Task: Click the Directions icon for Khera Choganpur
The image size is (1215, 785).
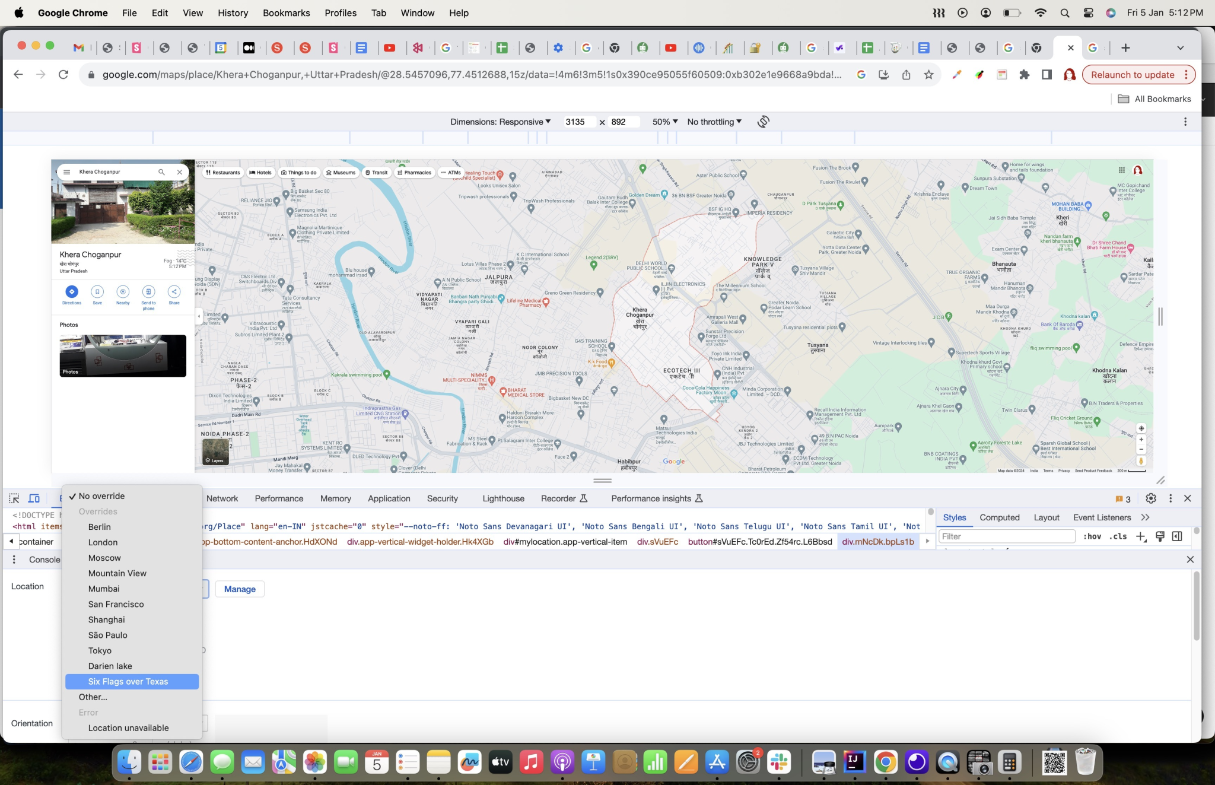Action: click(x=72, y=291)
